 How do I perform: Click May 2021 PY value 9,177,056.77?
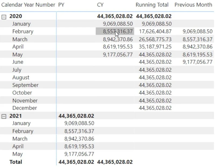pyautogui.click(x=79, y=154)
